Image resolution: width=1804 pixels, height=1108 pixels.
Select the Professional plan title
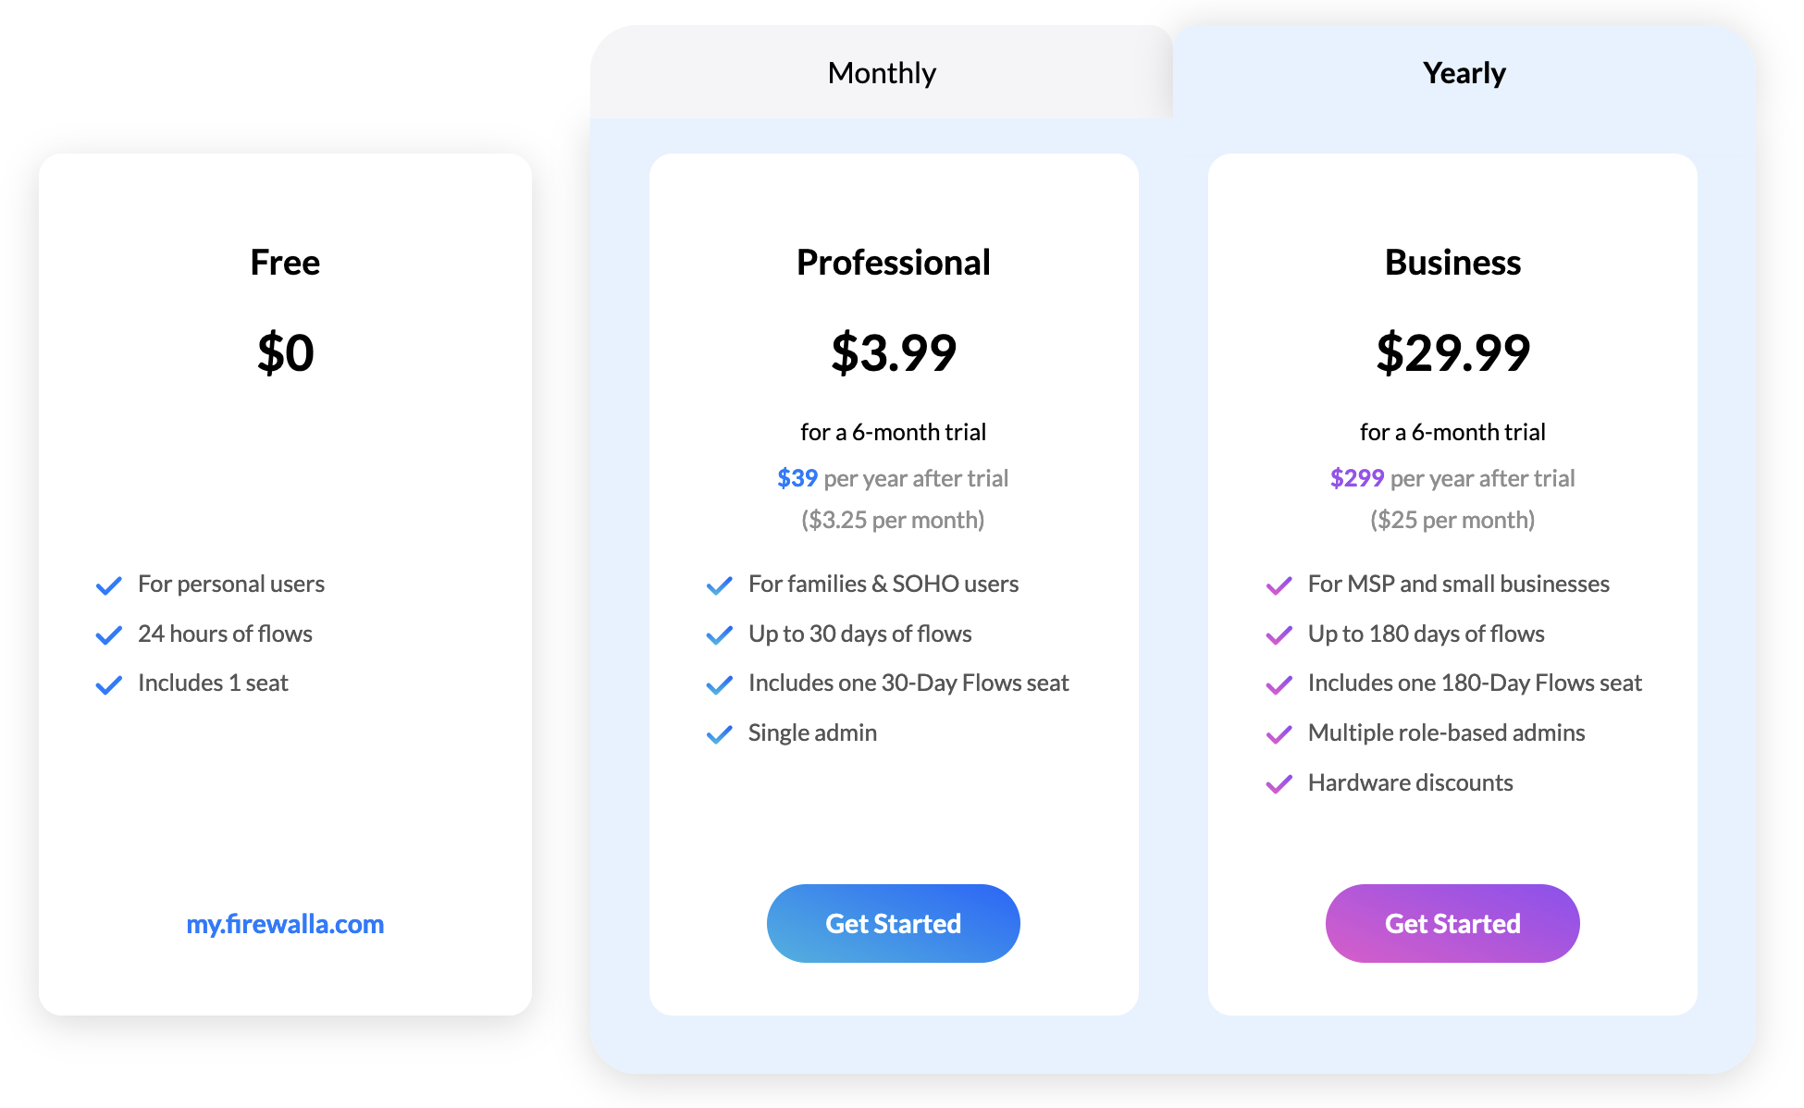point(894,263)
